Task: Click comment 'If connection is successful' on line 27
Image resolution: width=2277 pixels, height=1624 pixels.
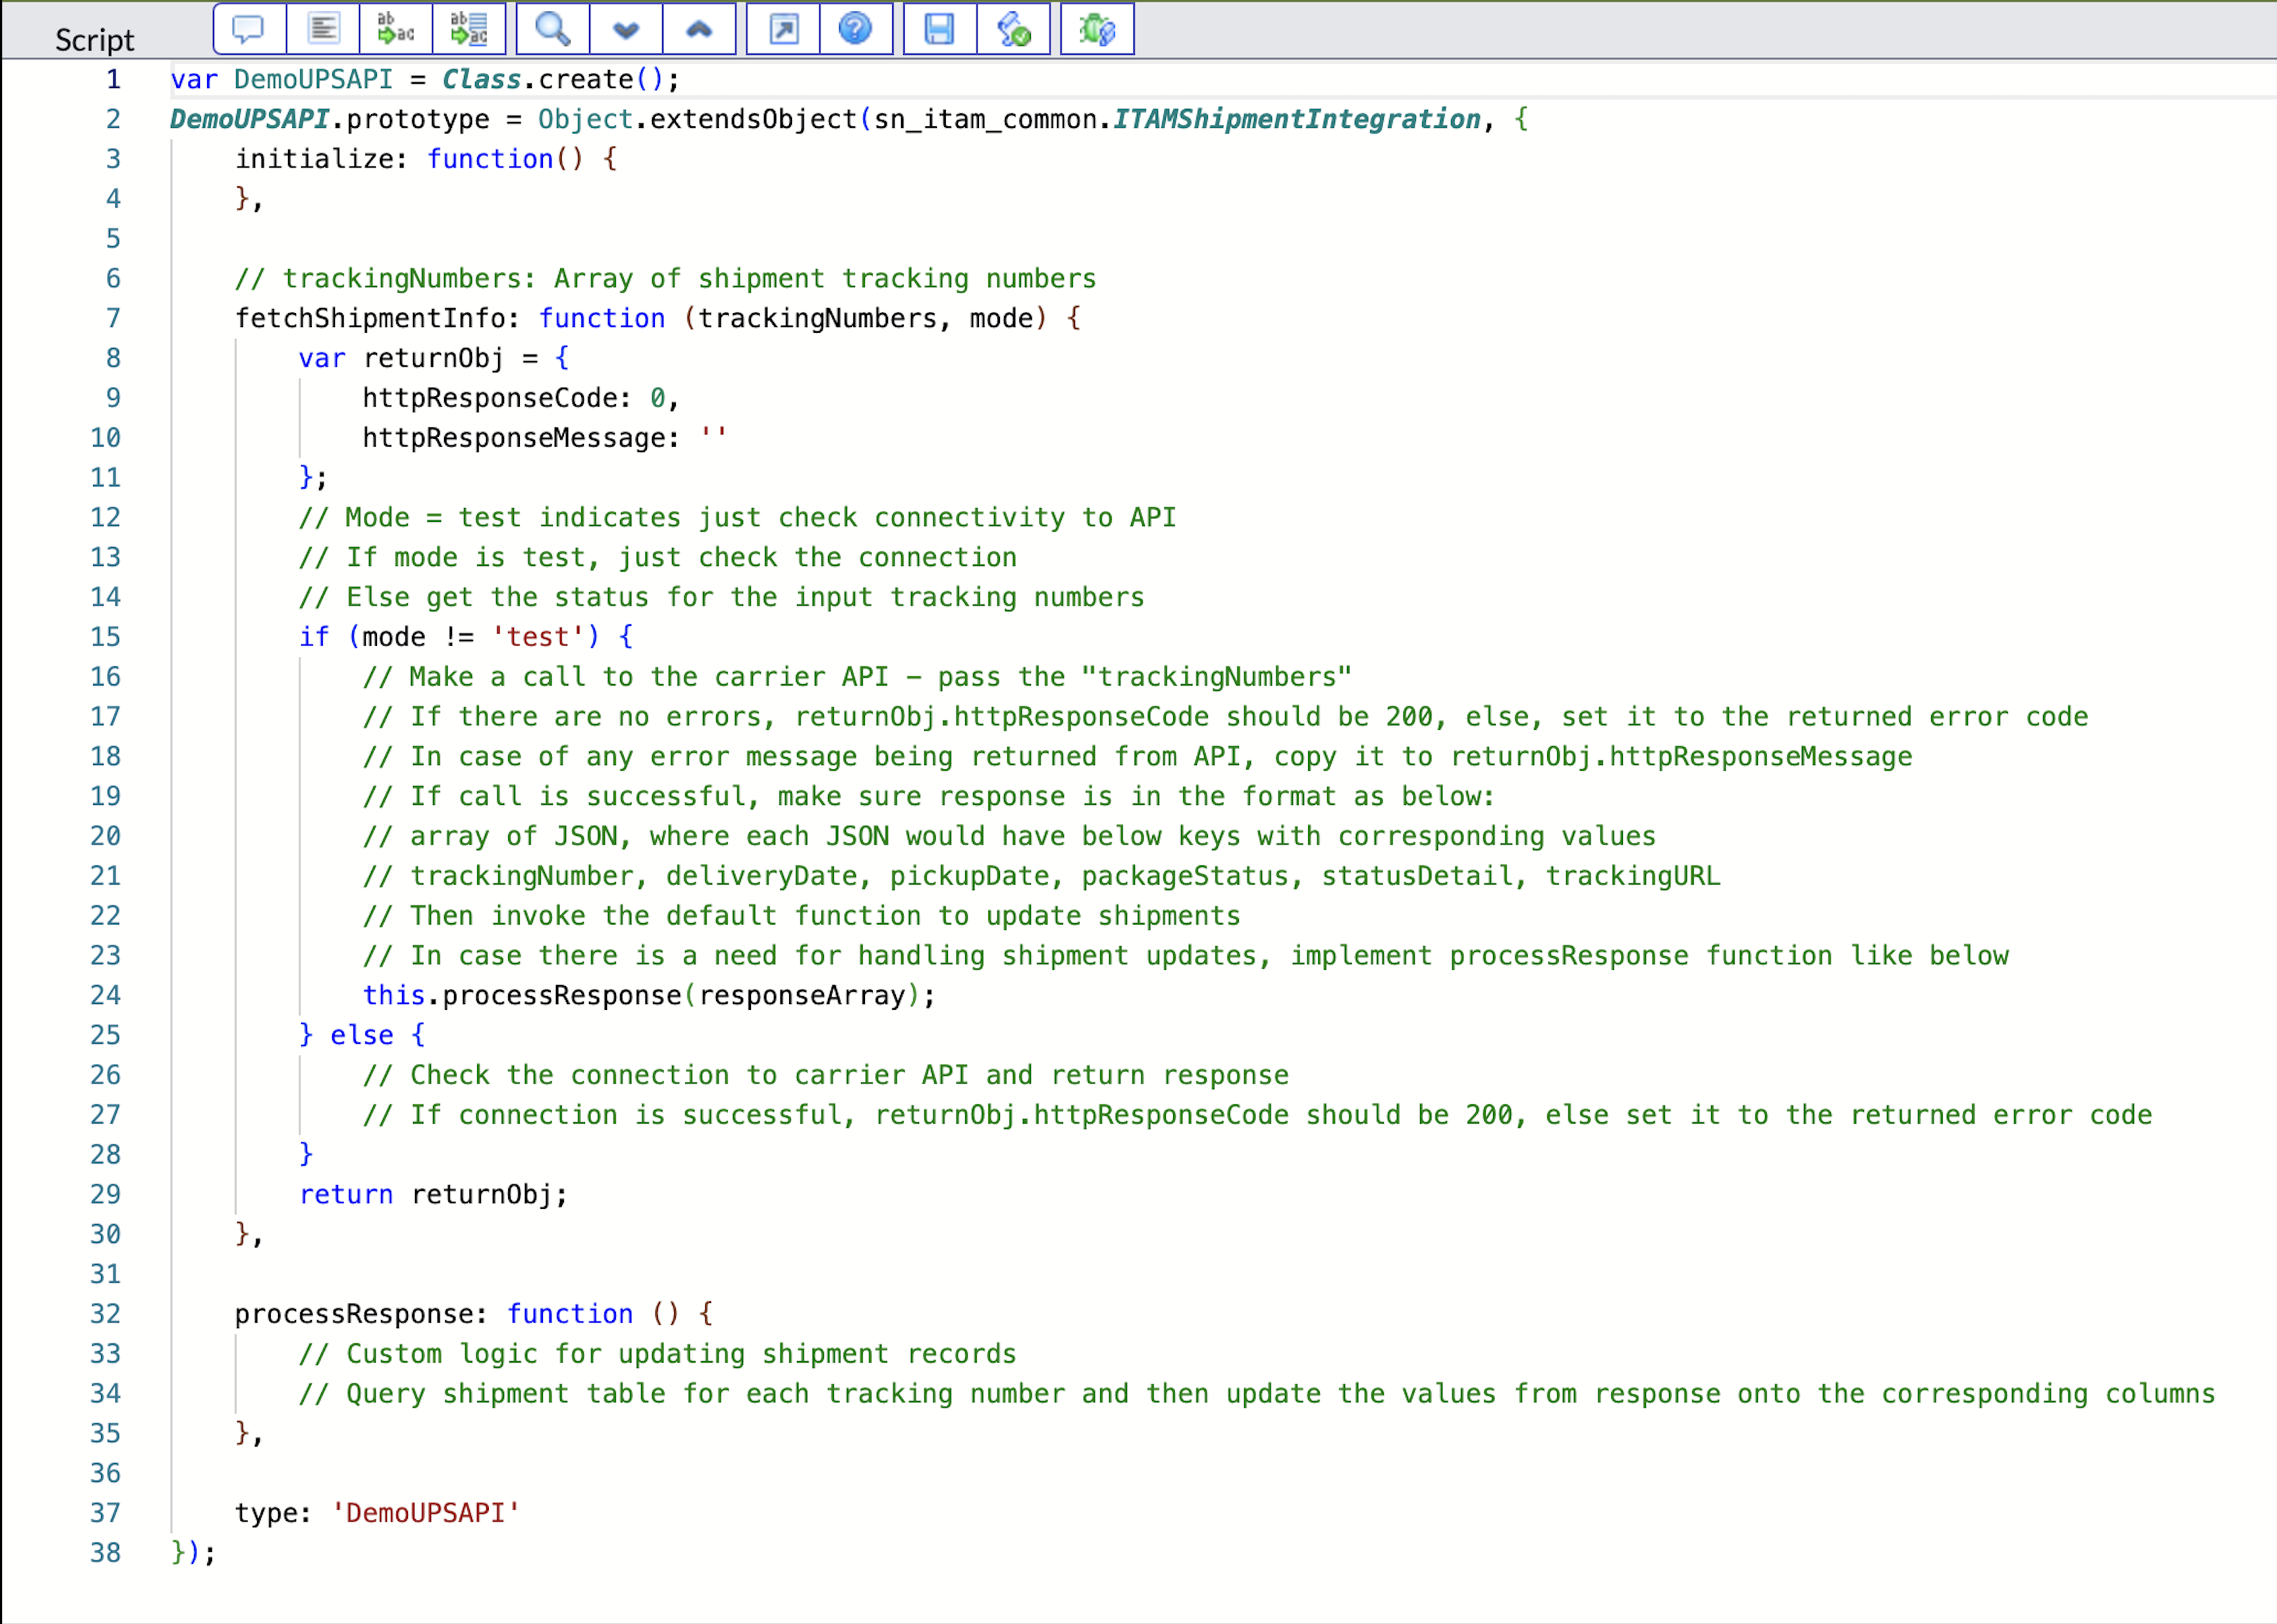Action: tap(1257, 1115)
